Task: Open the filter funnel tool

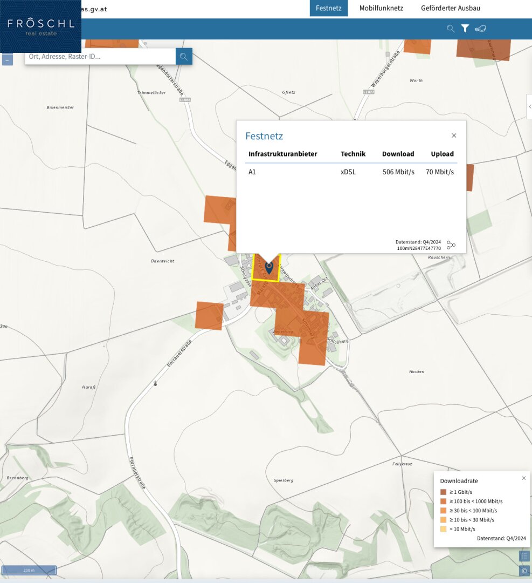Action: pos(465,29)
